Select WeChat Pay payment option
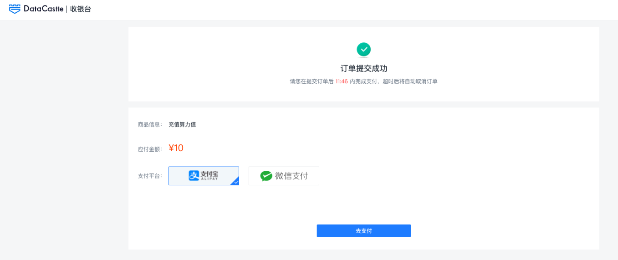The width and height of the screenshot is (618, 260). point(284,176)
